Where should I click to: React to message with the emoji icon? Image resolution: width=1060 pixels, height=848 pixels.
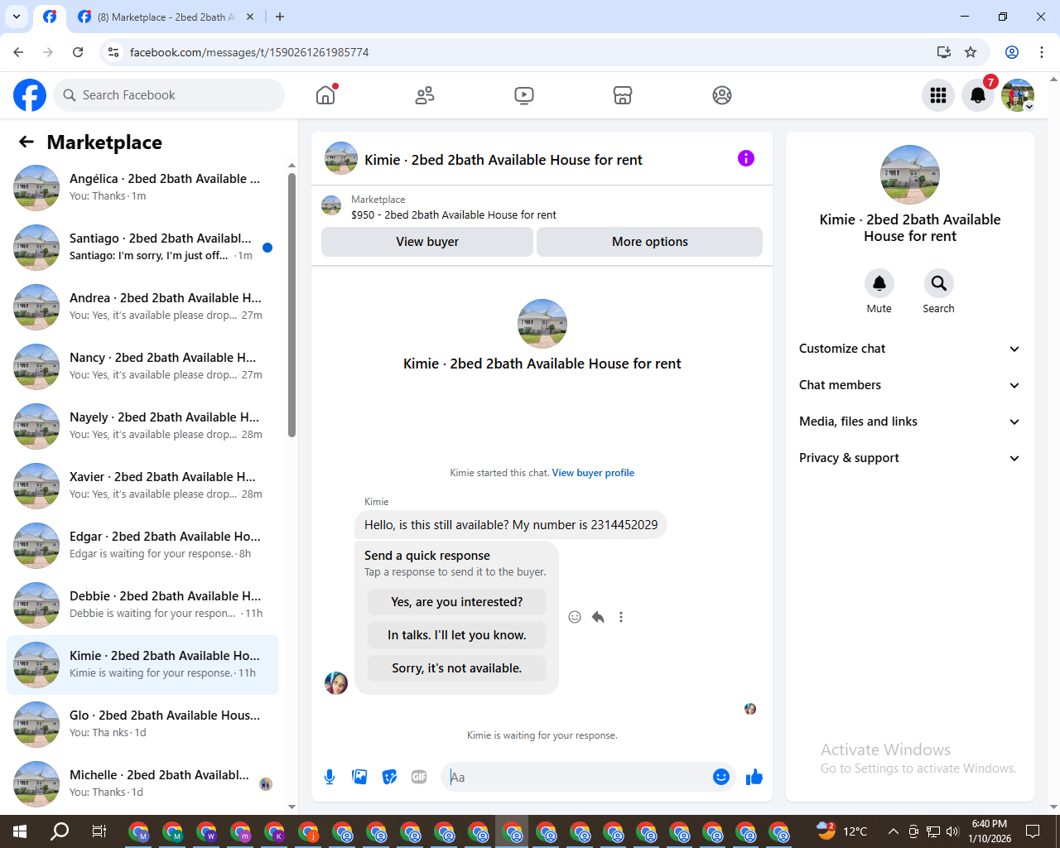tap(575, 617)
